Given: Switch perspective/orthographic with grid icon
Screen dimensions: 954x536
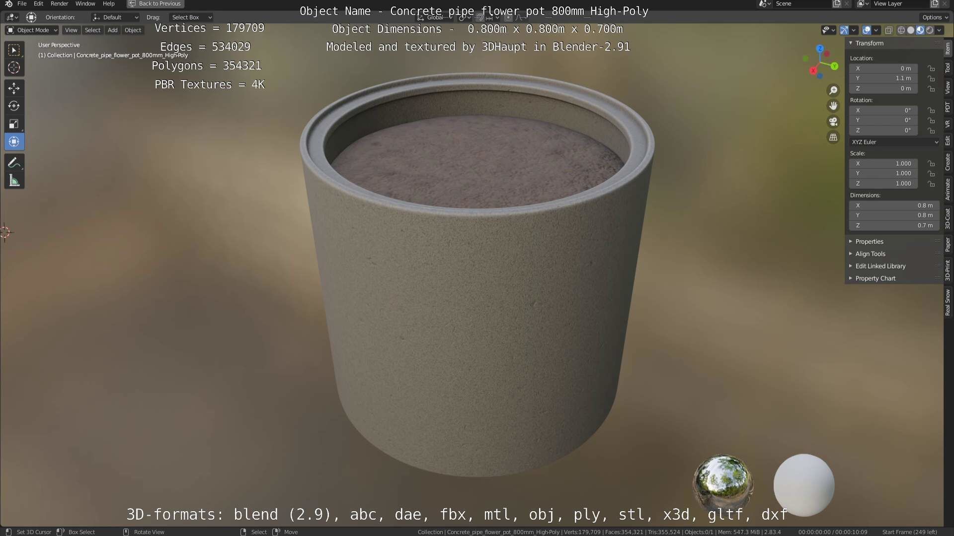Looking at the screenshot, I should (833, 137).
